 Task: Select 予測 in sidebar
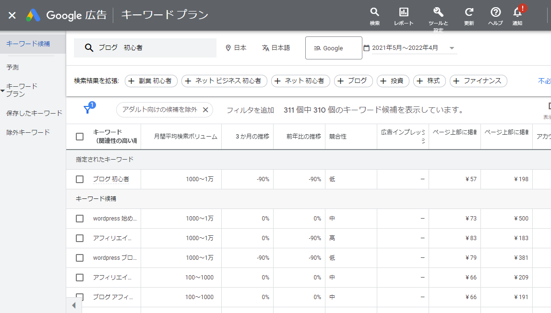[x=12, y=68]
